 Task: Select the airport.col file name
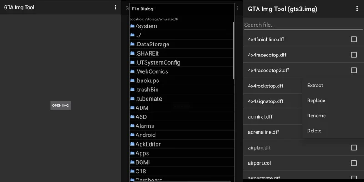(x=259, y=163)
